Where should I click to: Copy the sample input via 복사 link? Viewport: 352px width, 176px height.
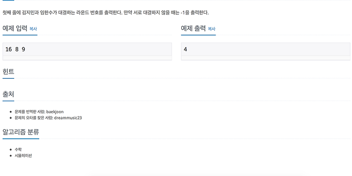tap(33, 29)
